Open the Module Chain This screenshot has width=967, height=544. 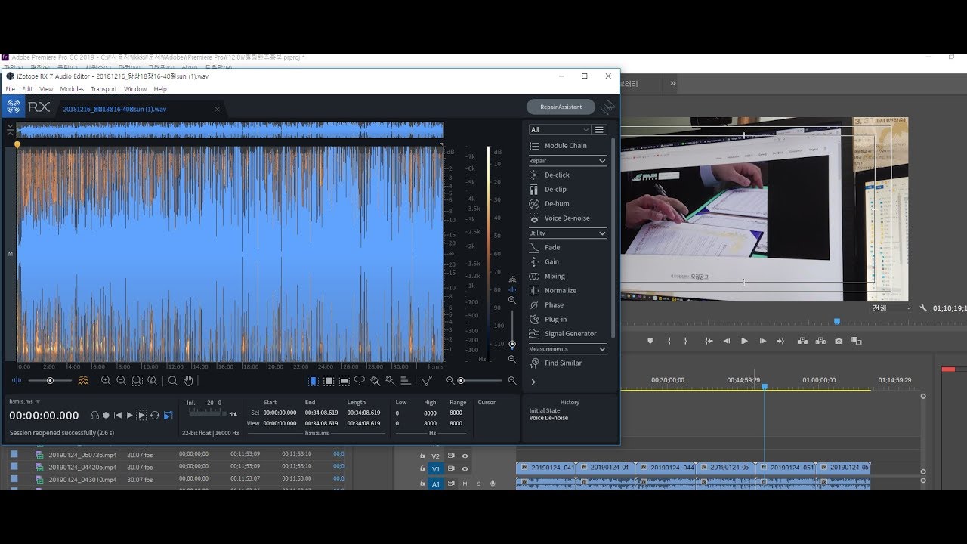click(567, 145)
